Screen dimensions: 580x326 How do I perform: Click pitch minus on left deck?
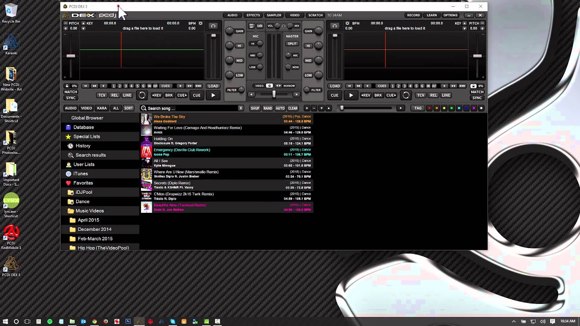click(x=66, y=23)
